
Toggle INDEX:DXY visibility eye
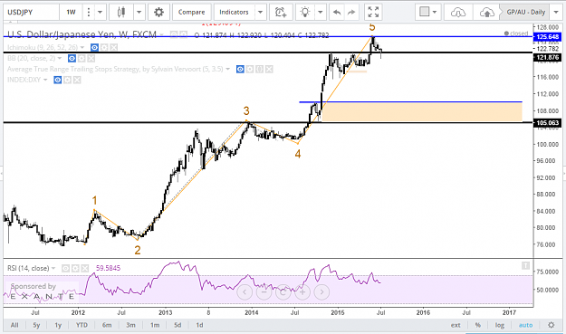(x=57, y=80)
